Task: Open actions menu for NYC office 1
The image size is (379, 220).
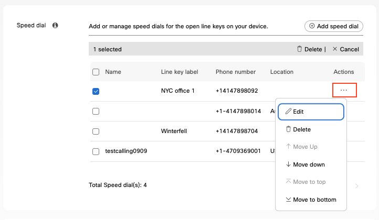Action: pyautogui.click(x=344, y=90)
